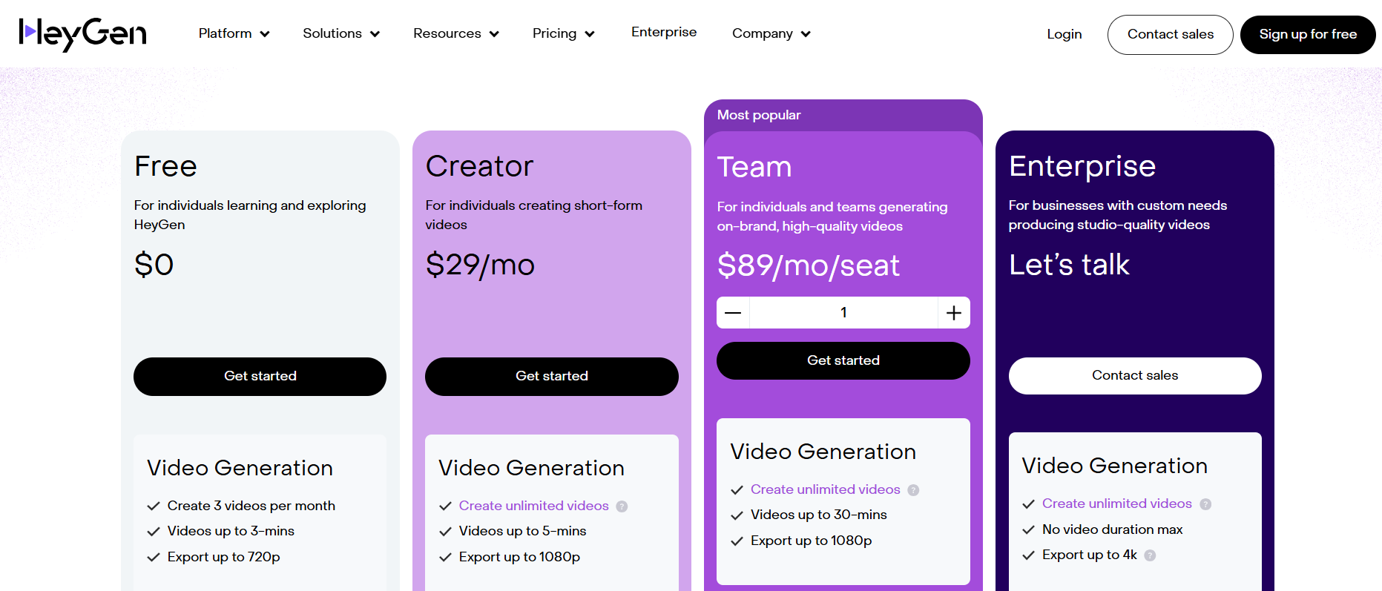Click Contact sales in the header

(x=1170, y=34)
